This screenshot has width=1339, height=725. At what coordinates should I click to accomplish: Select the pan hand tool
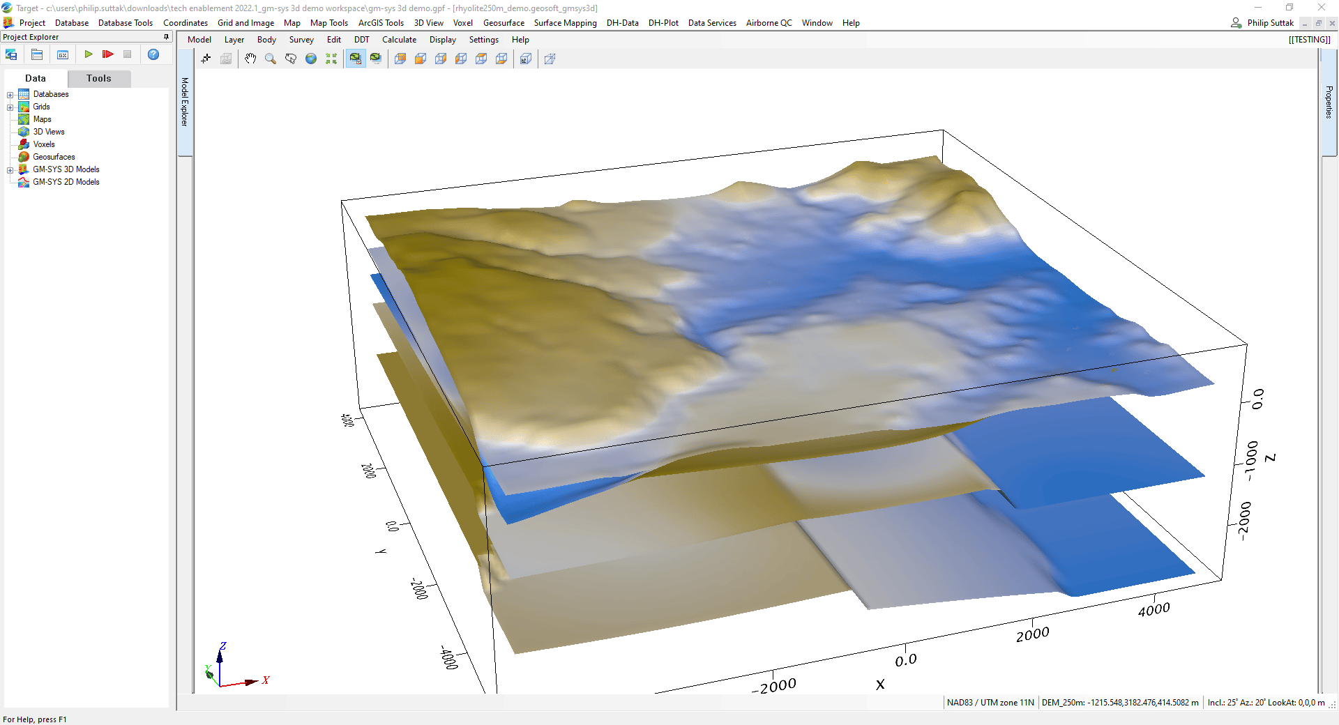coord(250,59)
